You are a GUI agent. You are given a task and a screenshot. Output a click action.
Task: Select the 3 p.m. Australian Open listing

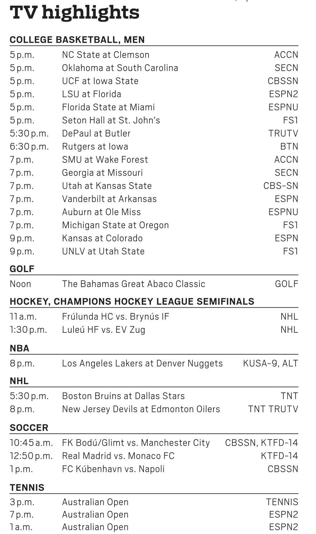point(95,502)
